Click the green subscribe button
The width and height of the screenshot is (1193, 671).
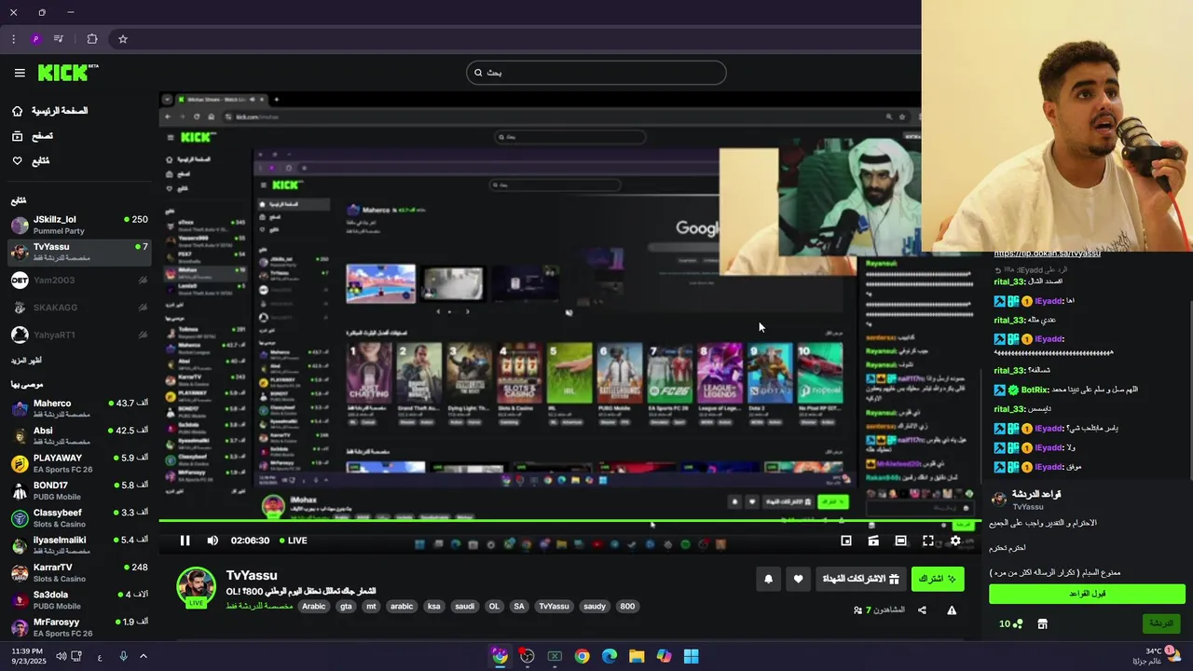click(x=938, y=579)
